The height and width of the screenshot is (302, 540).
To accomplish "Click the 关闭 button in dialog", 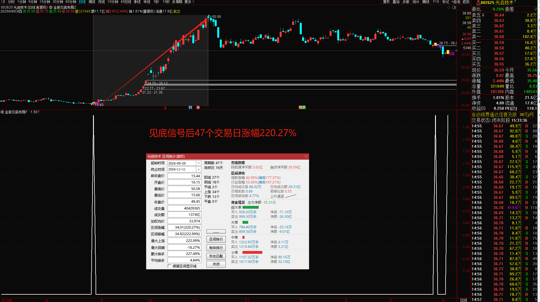I will 216,264.
